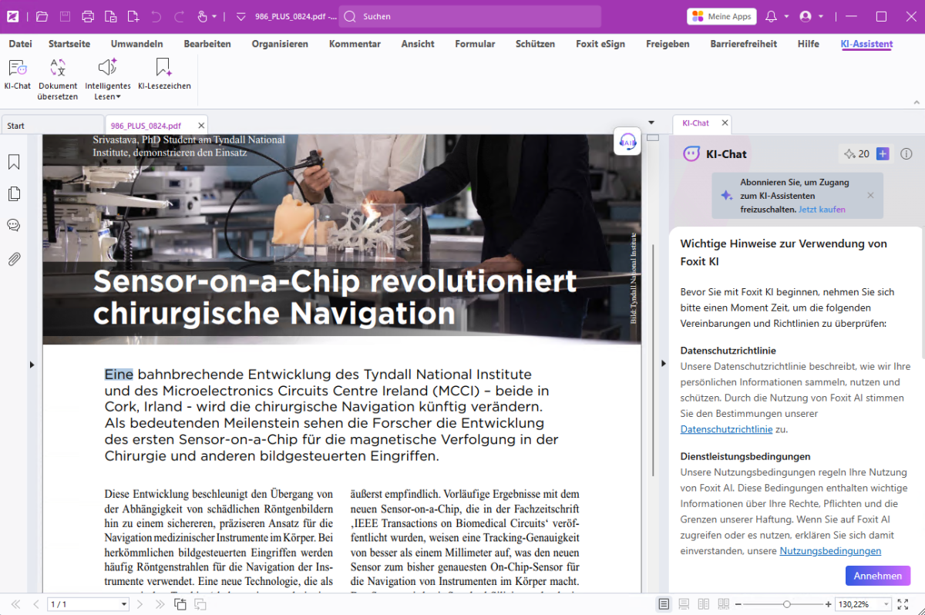
Task: Open the attachments paperclip panel icon
Action: tap(14, 259)
